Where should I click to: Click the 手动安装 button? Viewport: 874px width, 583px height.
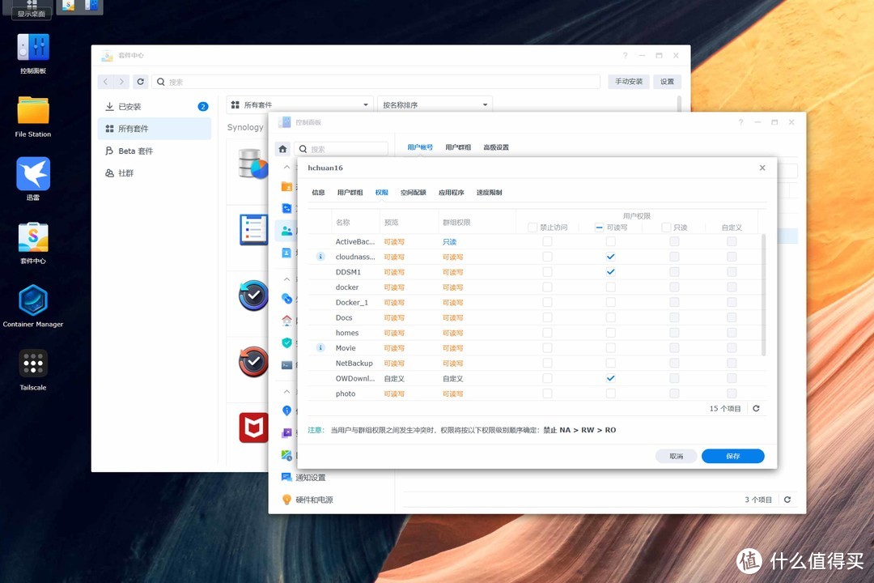[628, 82]
